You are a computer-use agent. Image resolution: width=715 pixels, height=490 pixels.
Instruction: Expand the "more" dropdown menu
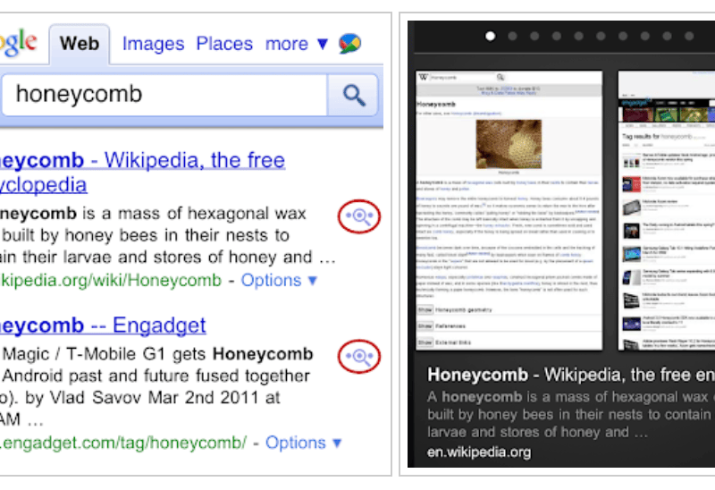click(x=297, y=44)
